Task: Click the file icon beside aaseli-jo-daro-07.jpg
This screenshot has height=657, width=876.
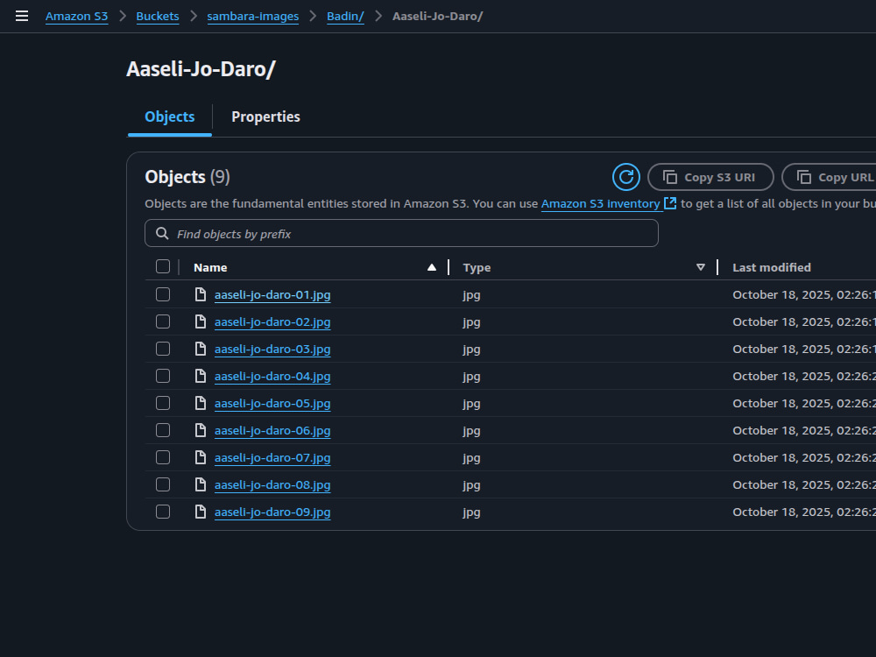Action: click(200, 457)
